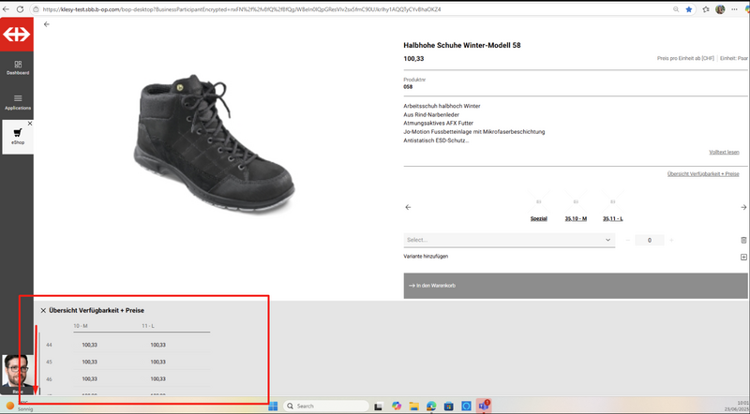Decrease quantity with minus stepper
Viewport: 750px width, 414px height.
pyautogui.click(x=628, y=241)
